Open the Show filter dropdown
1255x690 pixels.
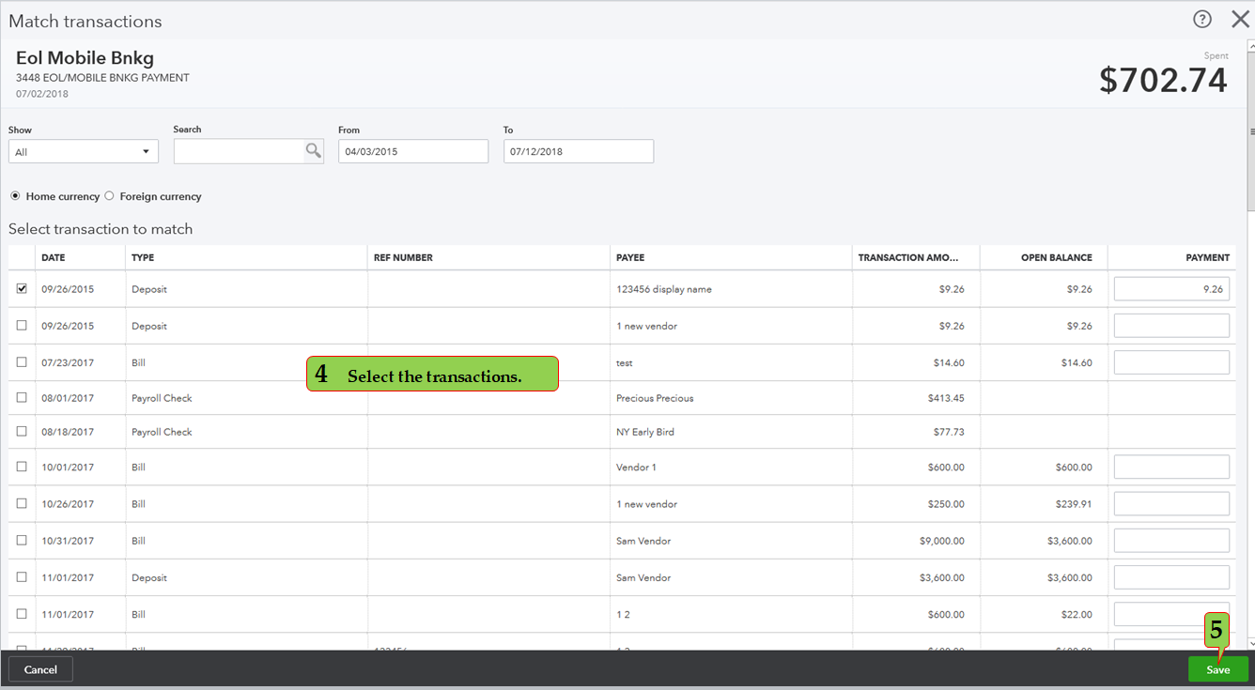[x=83, y=150]
